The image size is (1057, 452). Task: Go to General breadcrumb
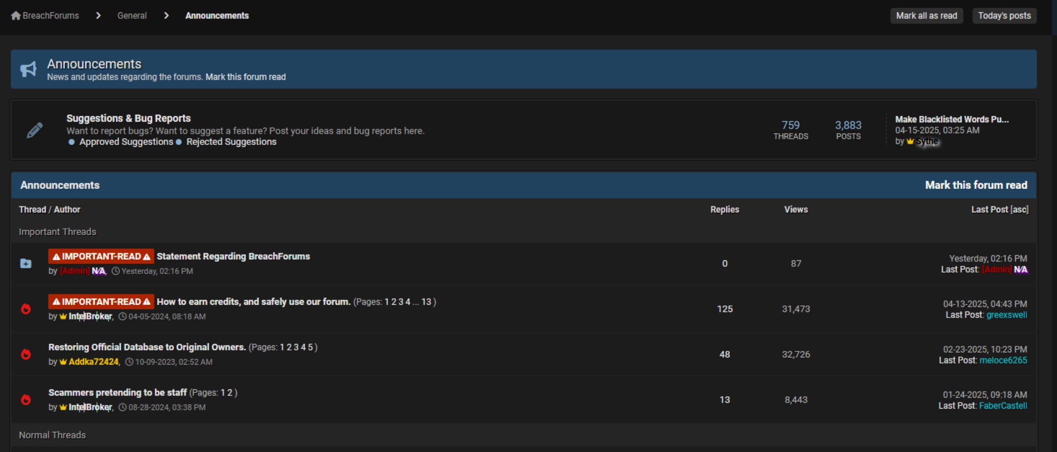(x=132, y=16)
